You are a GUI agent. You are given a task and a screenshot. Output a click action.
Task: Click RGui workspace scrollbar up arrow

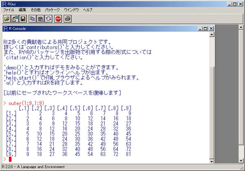click(241, 27)
